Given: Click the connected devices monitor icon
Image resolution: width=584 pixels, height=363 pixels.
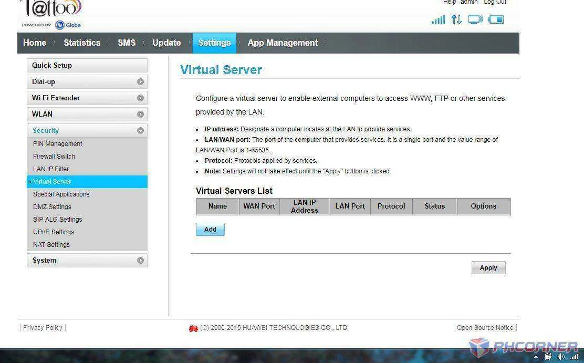Looking at the screenshot, I should tap(475, 19).
